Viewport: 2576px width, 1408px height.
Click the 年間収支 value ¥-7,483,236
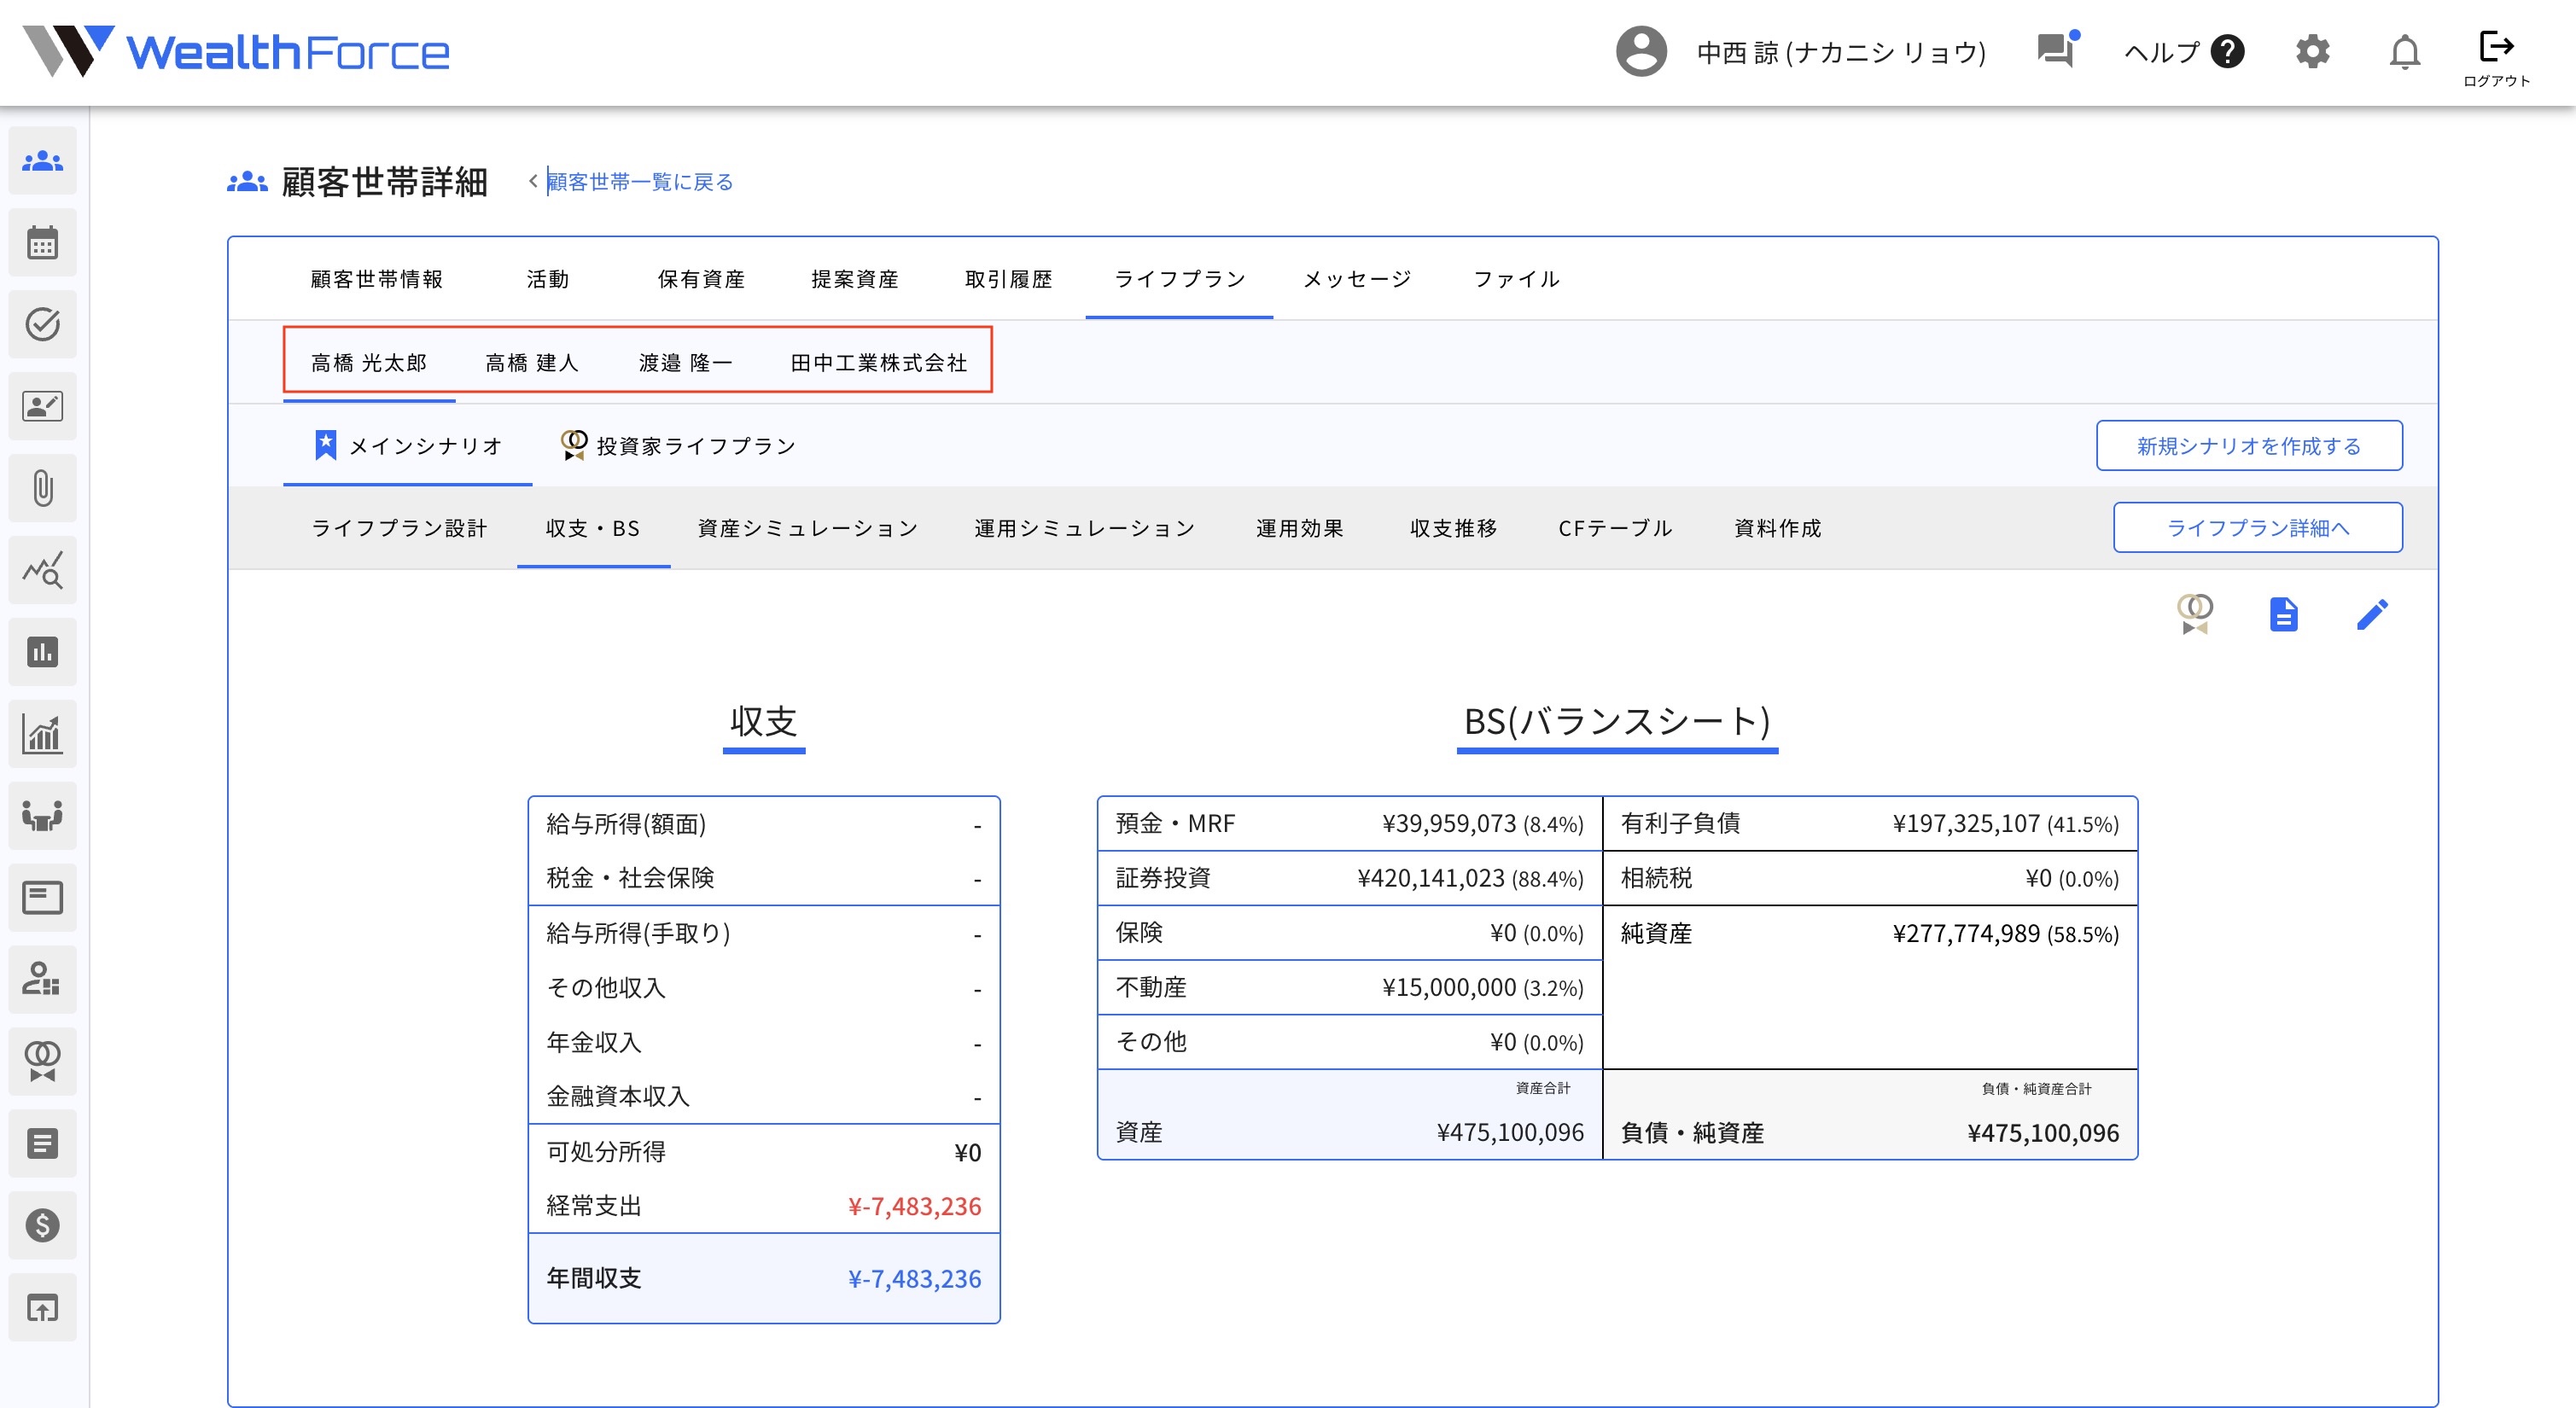coord(914,1279)
